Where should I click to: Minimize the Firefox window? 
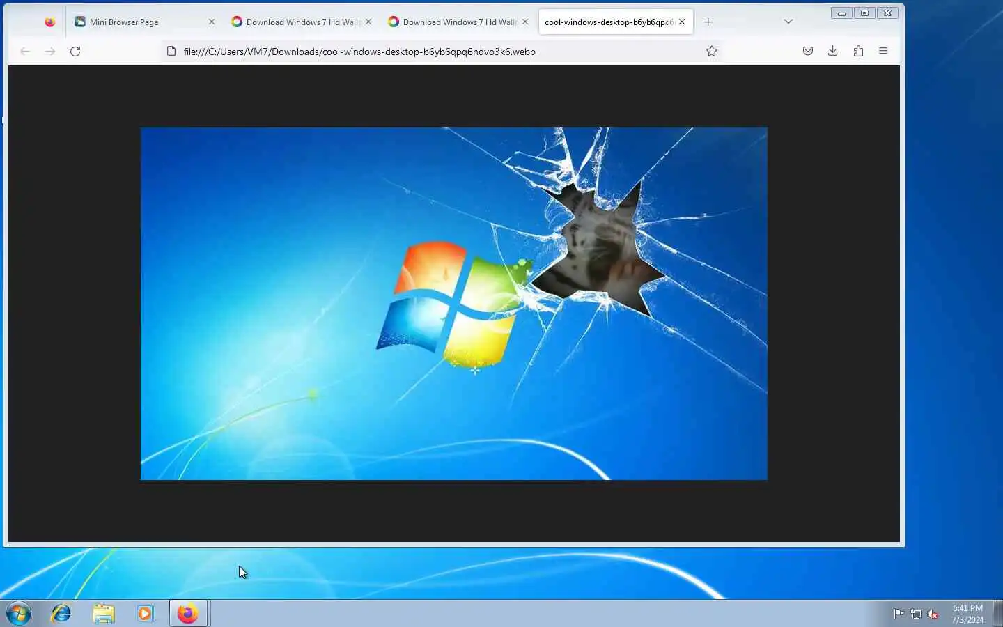click(x=841, y=13)
